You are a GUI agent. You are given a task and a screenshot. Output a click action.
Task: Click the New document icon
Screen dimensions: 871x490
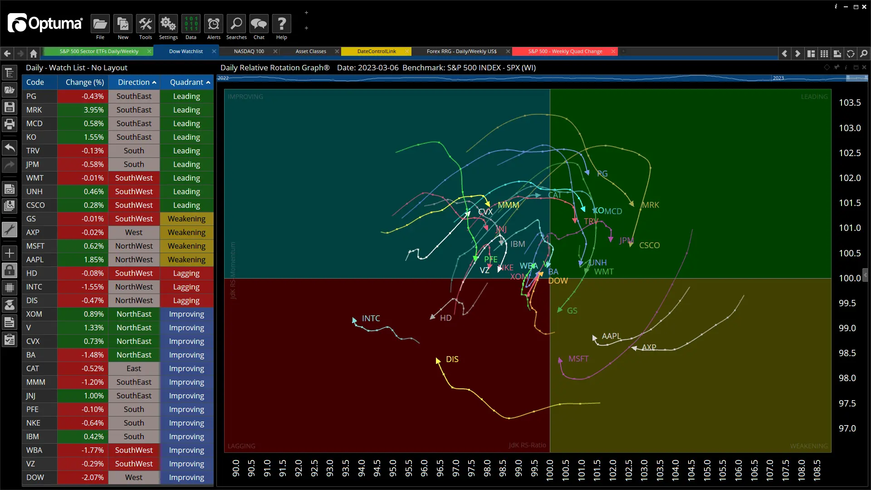click(x=122, y=24)
